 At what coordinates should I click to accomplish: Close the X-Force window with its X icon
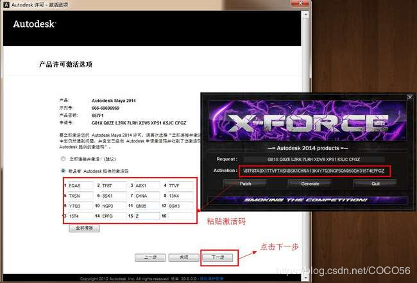coord(410,97)
